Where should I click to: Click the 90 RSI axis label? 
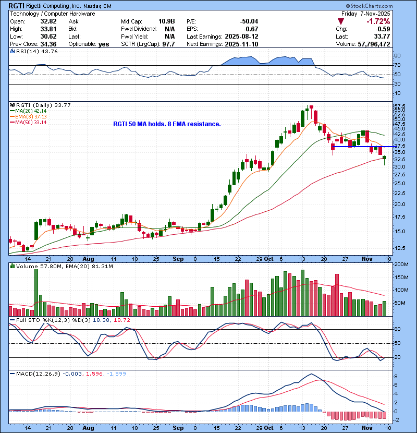pos(397,56)
